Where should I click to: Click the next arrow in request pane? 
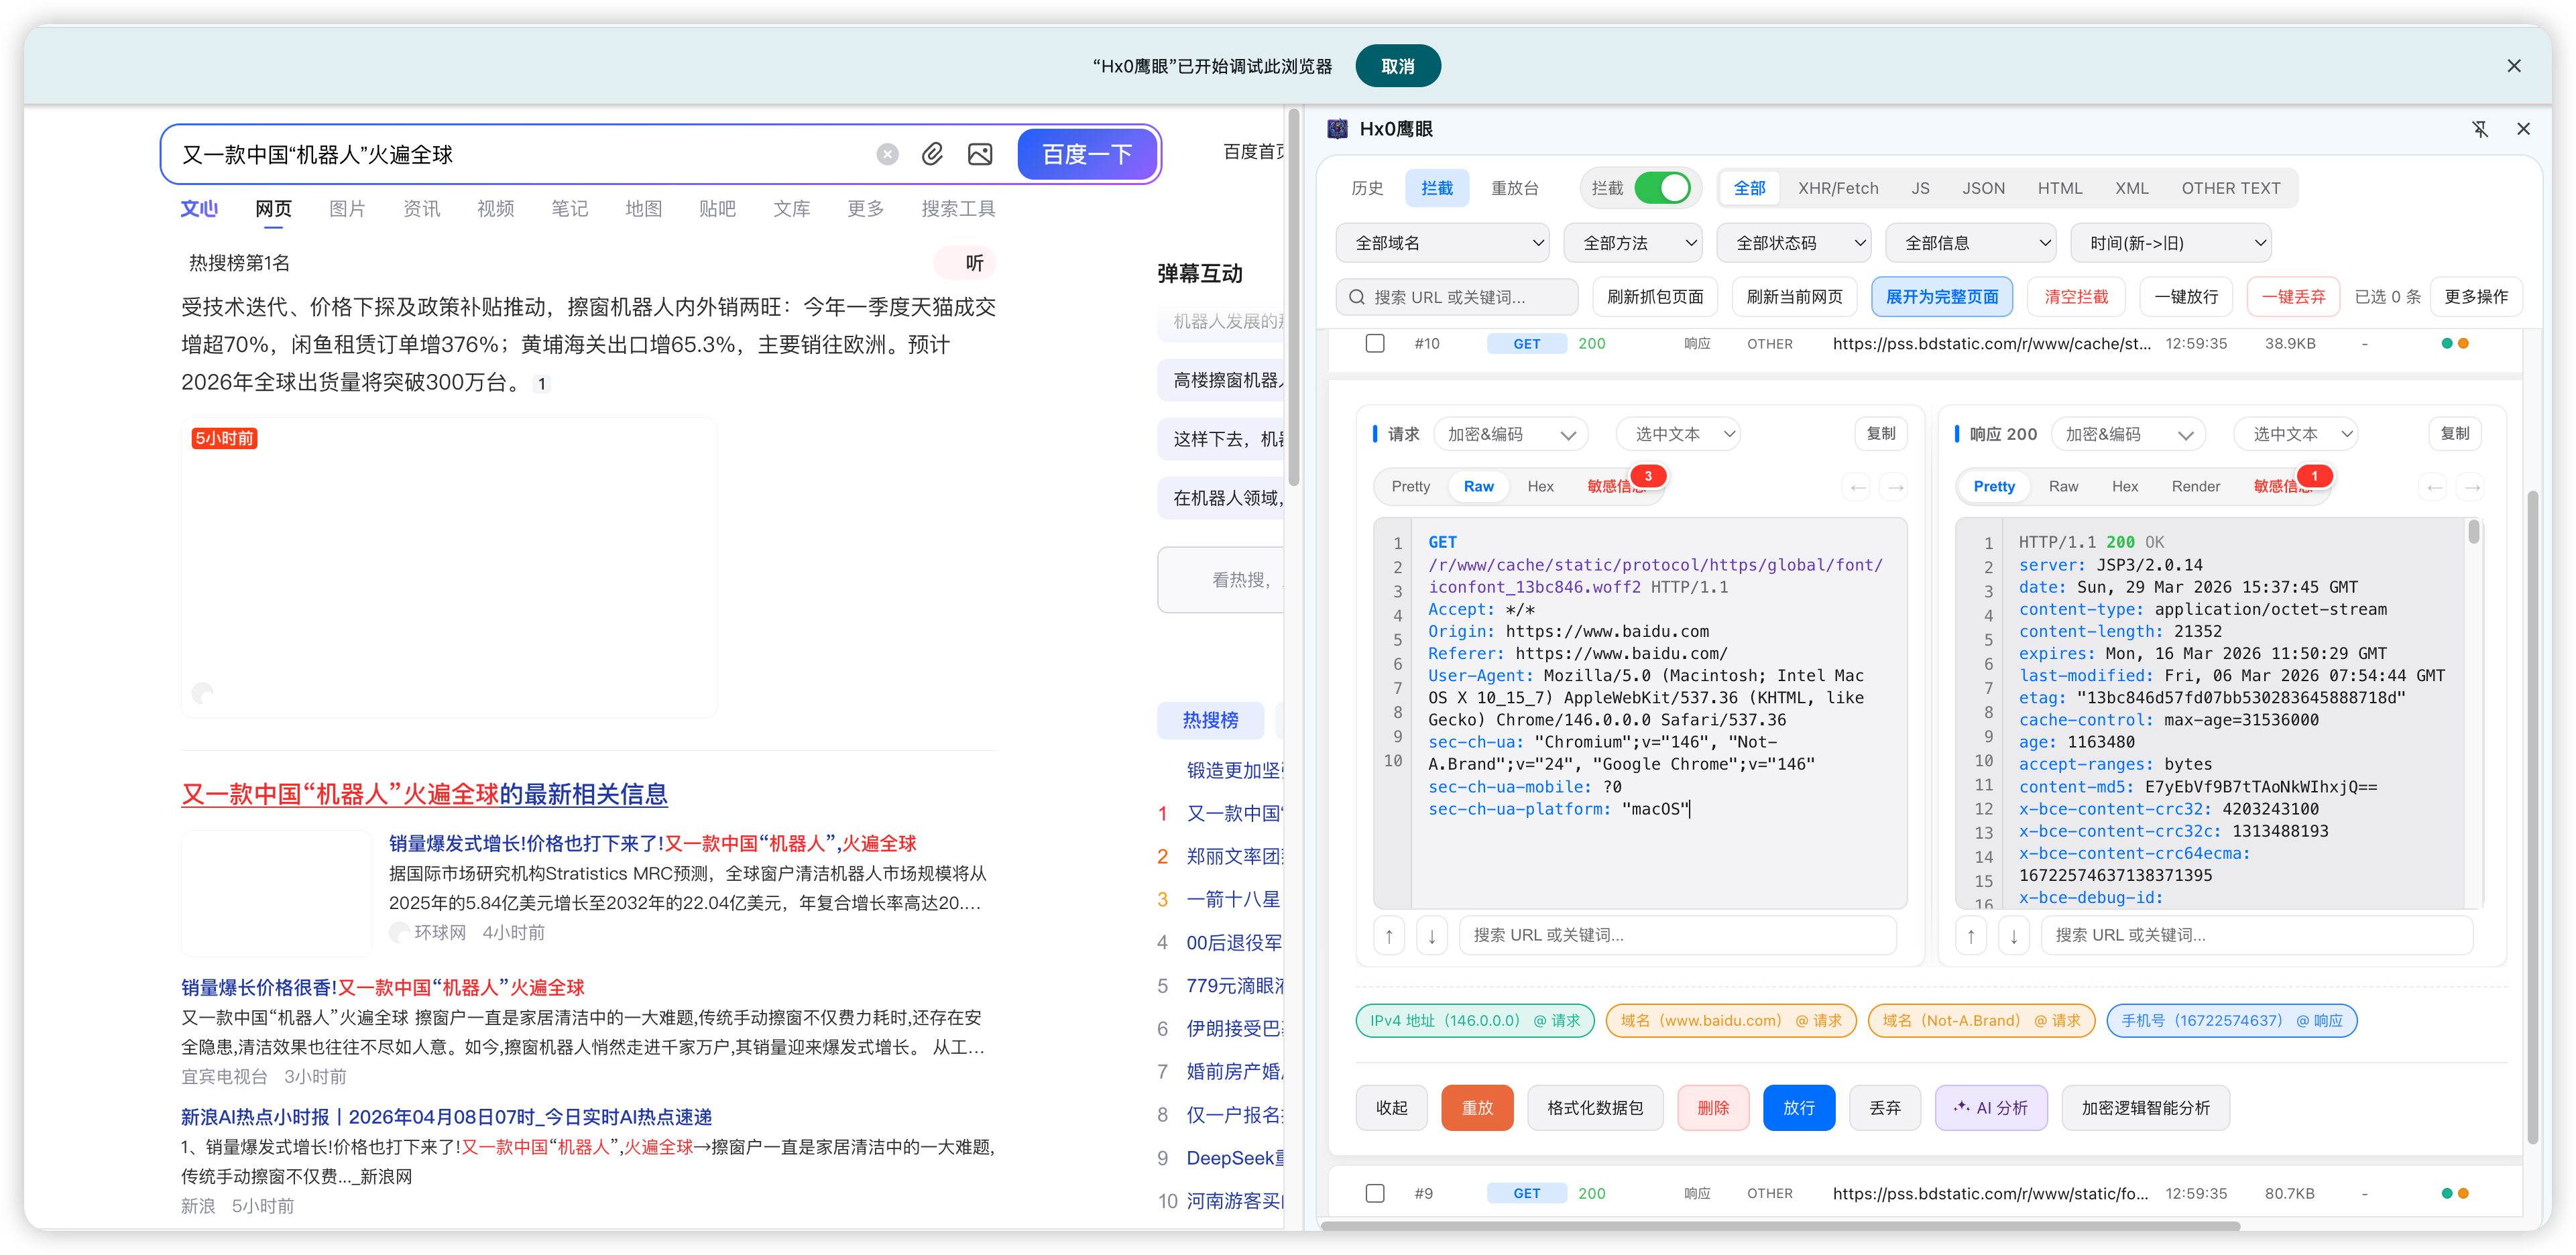[x=1895, y=487]
